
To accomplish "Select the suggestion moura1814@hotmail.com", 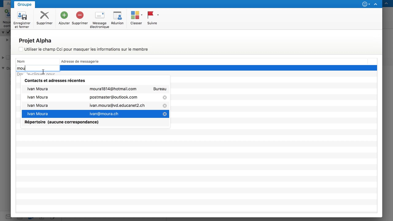I will (x=95, y=89).
